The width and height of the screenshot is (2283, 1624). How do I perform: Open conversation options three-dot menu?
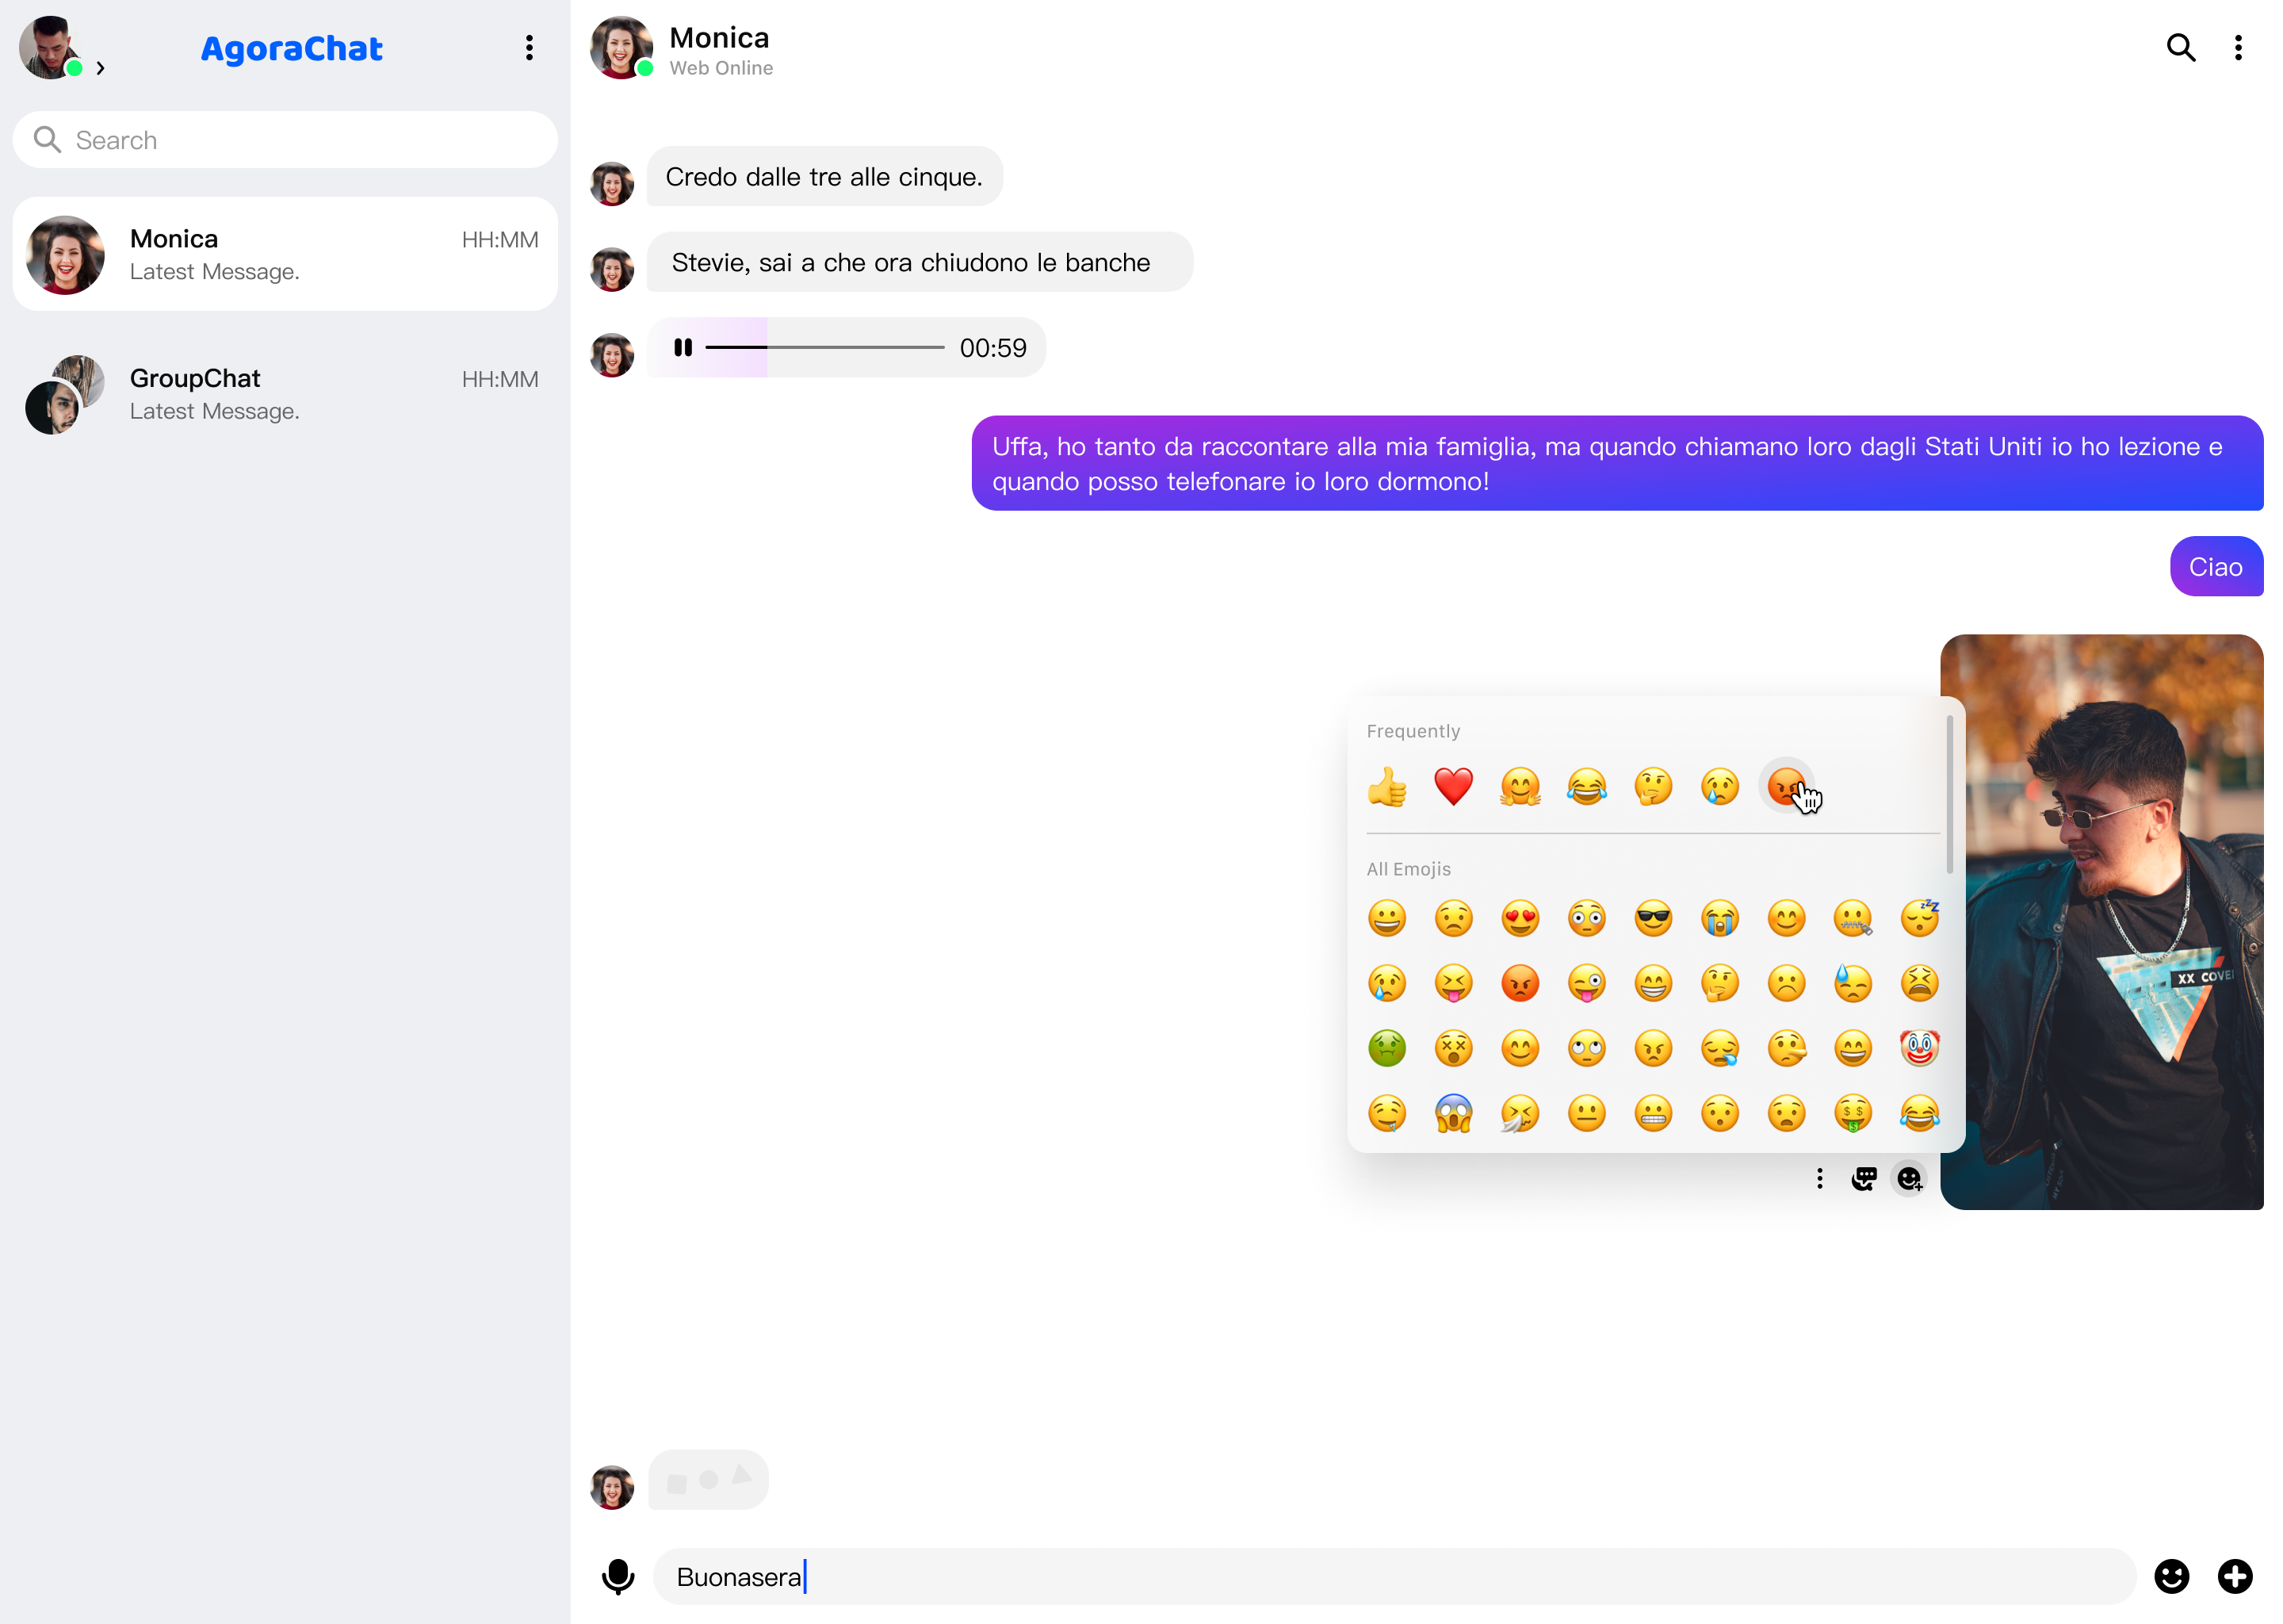(x=2238, y=48)
